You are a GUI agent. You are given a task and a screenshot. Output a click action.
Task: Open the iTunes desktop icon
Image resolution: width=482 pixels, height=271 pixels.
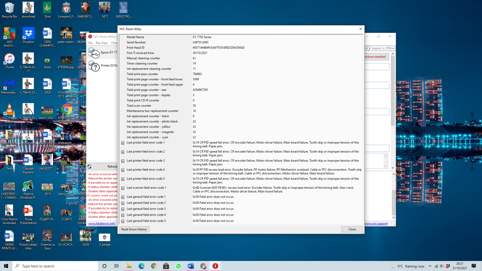(x=9, y=60)
